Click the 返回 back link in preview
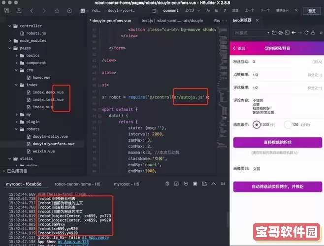 (239, 48)
